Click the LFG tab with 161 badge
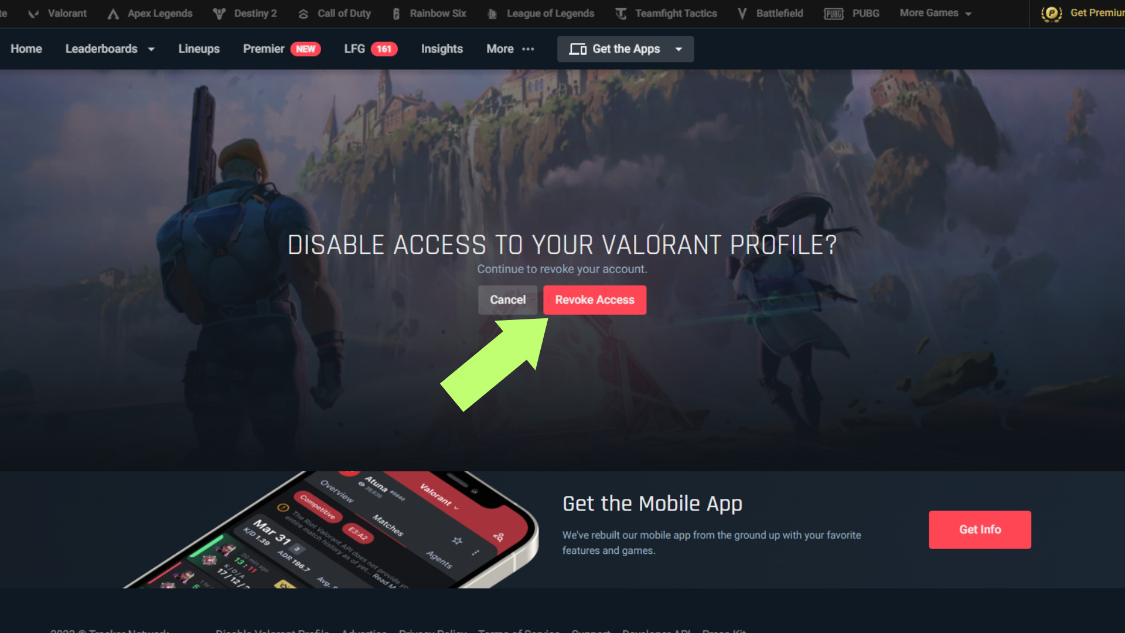 (370, 49)
